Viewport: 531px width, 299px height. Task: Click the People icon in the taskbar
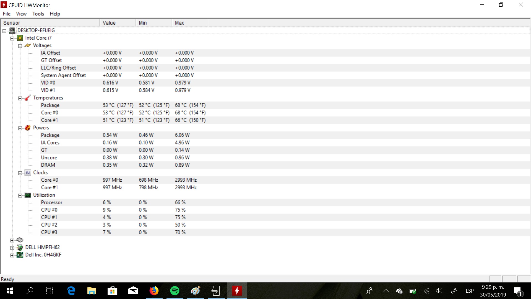click(x=369, y=291)
